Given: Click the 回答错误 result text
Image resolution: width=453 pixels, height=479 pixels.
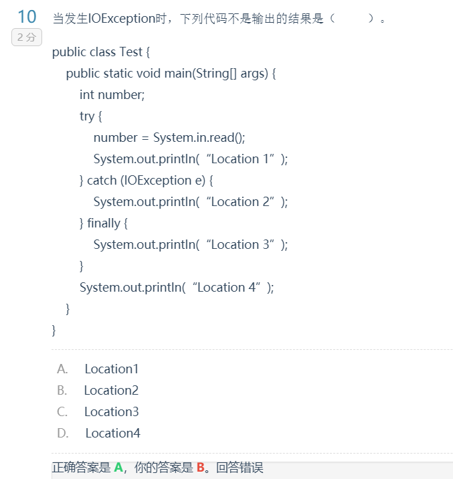Looking at the screenshot, I should pos(240,468).
